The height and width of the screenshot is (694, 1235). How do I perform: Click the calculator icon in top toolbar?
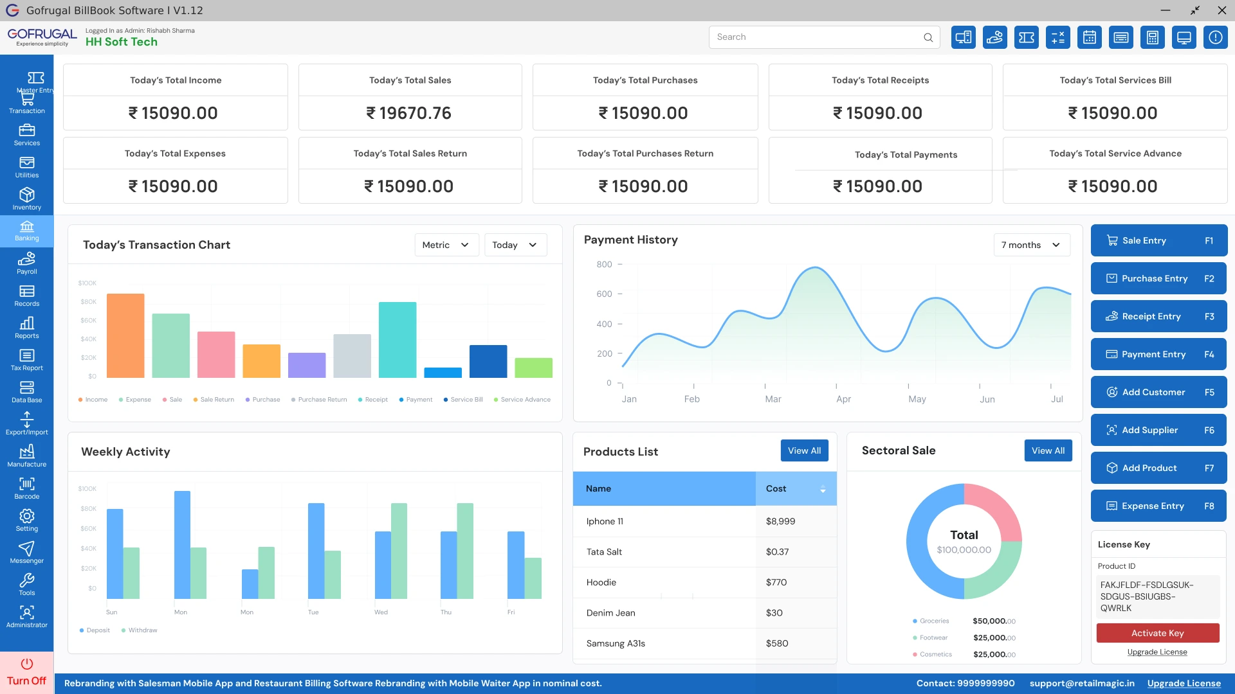click(1152, 37)
